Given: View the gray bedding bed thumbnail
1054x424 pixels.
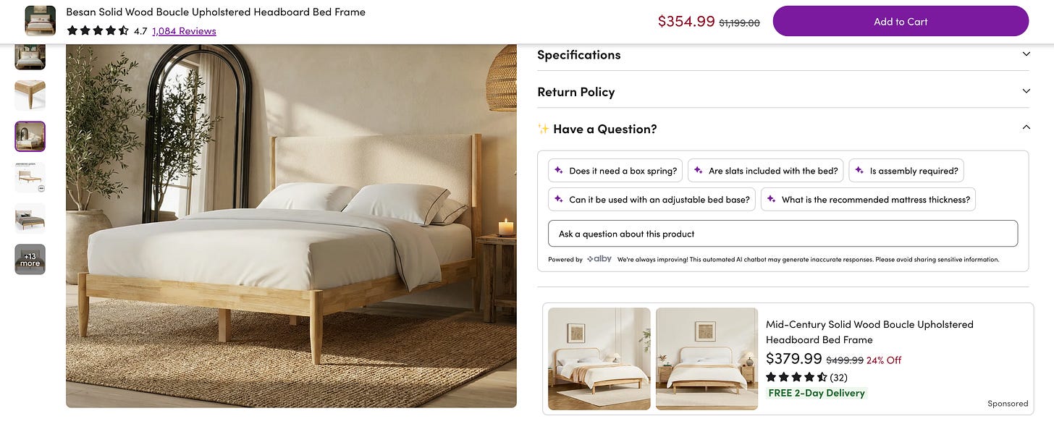Looking at the screenshot, I should tap(30, 219).
